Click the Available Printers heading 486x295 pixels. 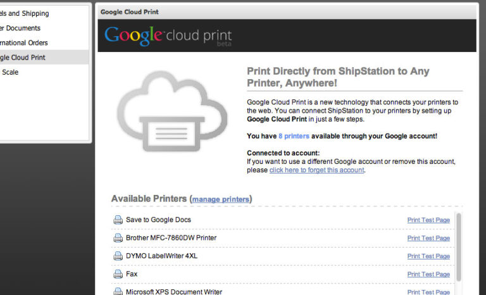tap(149, 199)
